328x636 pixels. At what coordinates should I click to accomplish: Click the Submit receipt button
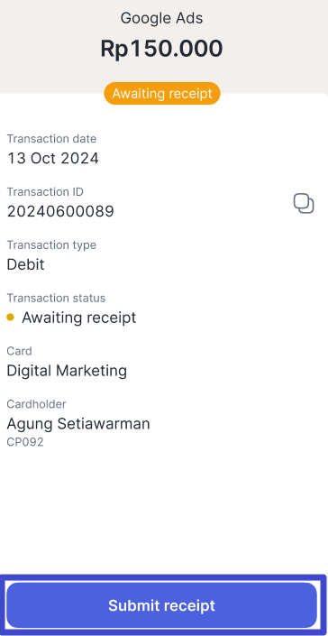(x=162, y=605)
